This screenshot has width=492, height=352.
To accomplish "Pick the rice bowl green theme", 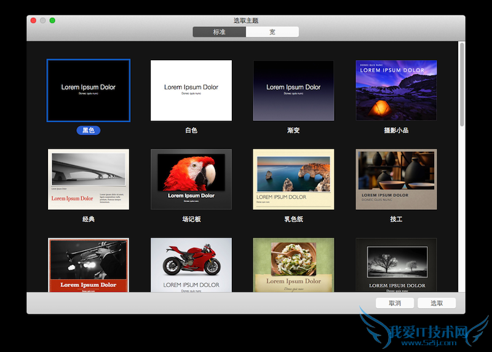I will [293, 265].
